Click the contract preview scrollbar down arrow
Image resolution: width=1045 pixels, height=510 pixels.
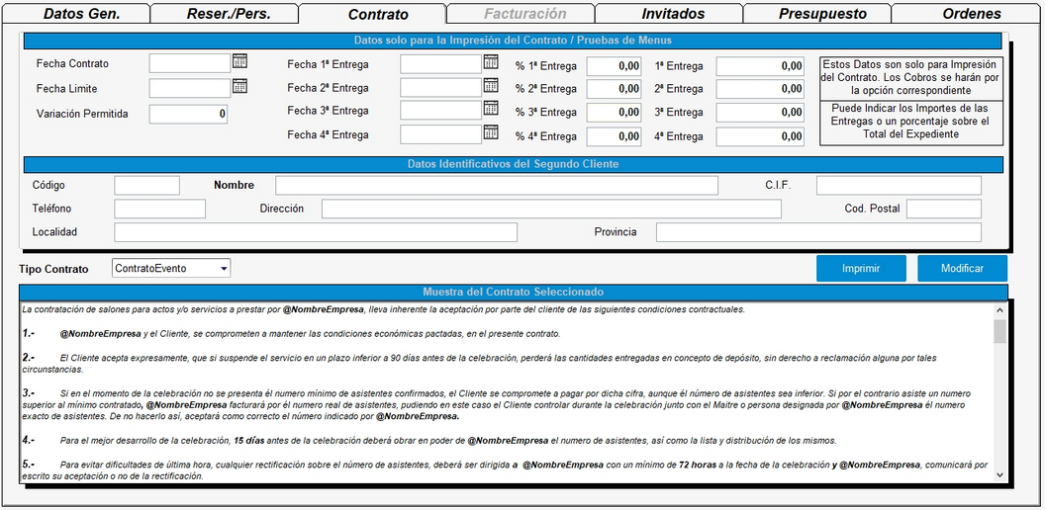click(x=999, y=474)
